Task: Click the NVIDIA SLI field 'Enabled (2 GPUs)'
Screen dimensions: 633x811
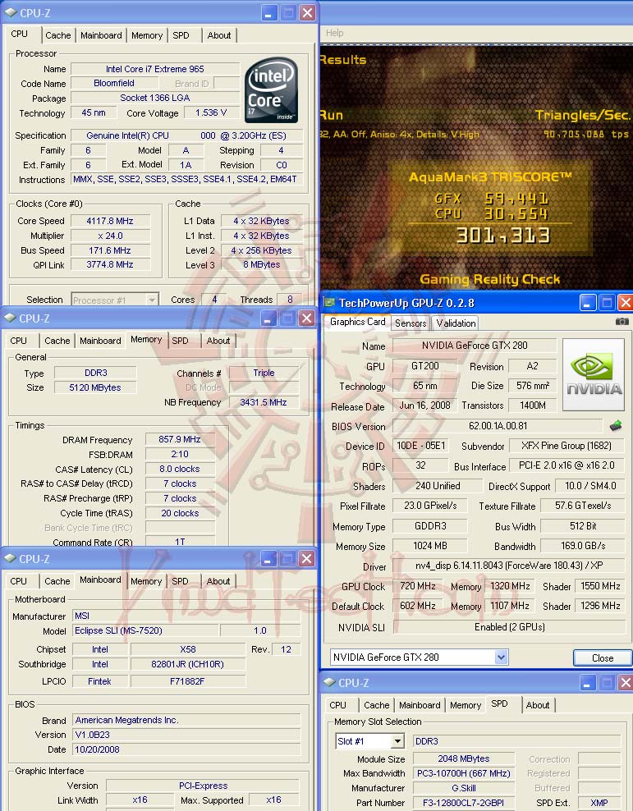Action: [x=509, y=627]
